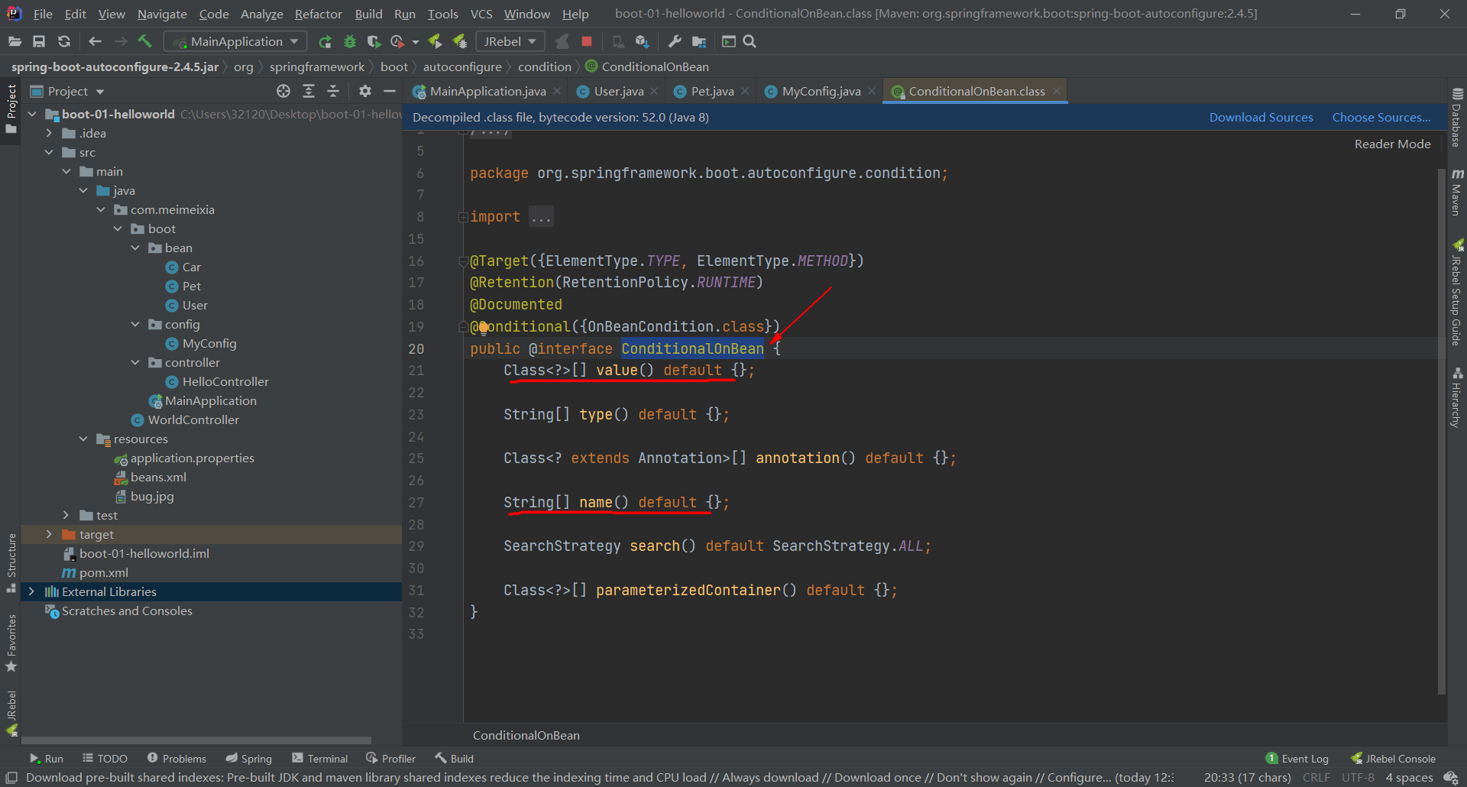1467x787 pixels.
Task: Click Expand All in Project panel
Action: pos(309,91)
